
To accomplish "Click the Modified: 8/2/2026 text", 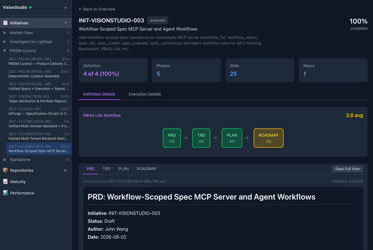I will pyautogui.click(x=348, y=181).
